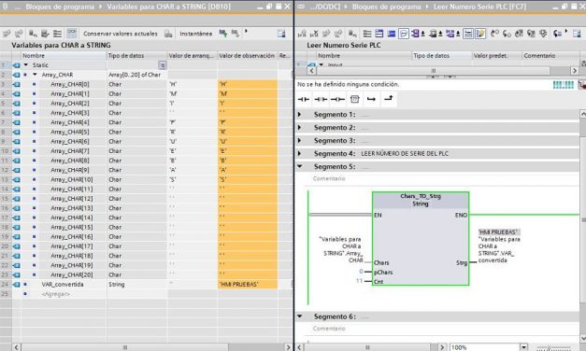Image resolution: width=586 pixels, height=351 pixels.
Task: Click the rightmost panel icon in FC7 toolbar
Action: (577, 34)
